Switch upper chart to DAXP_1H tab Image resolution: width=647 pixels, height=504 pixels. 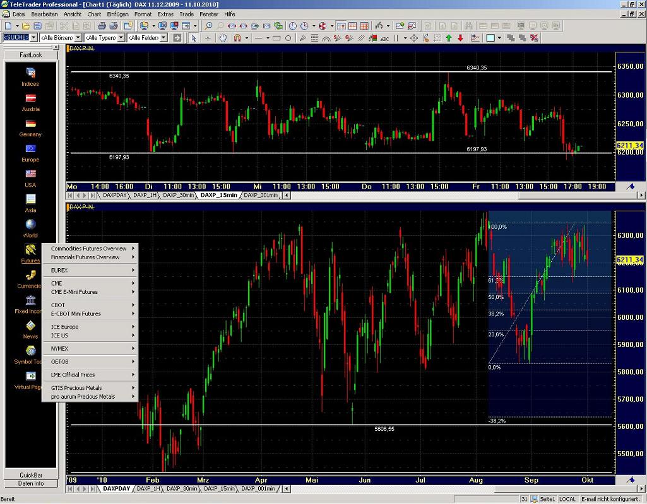point(145,195)
